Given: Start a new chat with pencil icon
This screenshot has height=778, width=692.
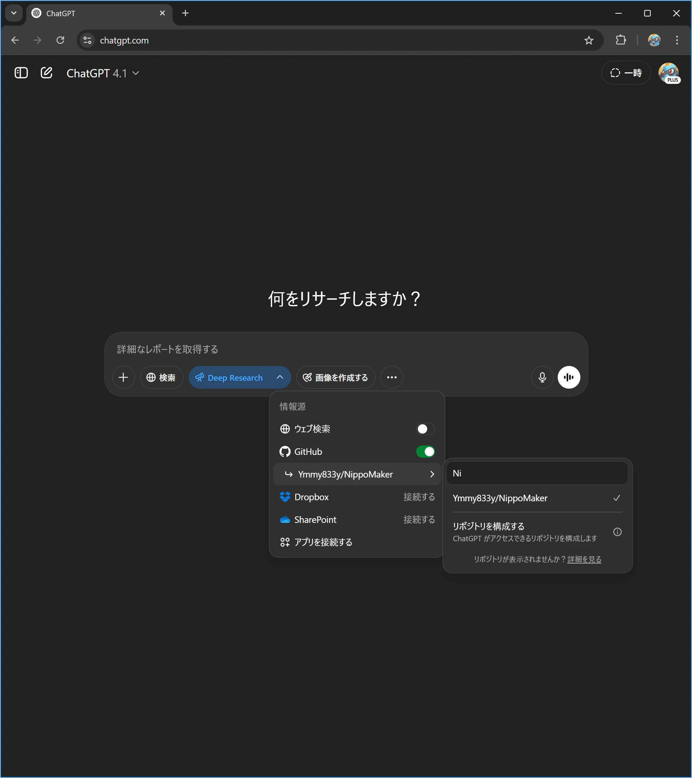Looking at the screenshot, I should (46, 73).
